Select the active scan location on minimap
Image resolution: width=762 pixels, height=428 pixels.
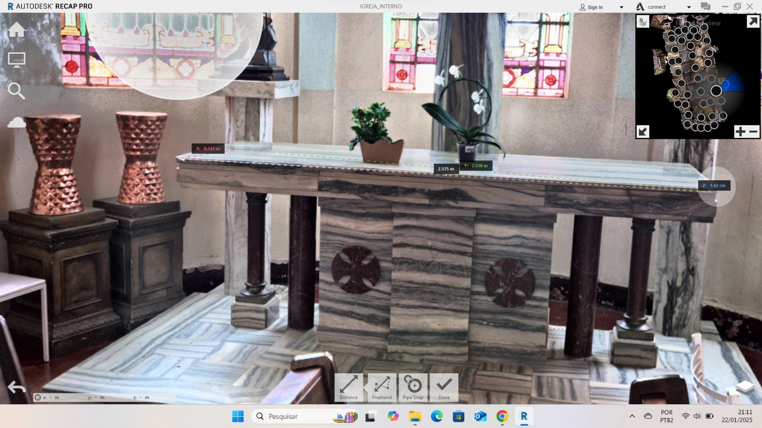pyautogui.click(x=716, y=90)
